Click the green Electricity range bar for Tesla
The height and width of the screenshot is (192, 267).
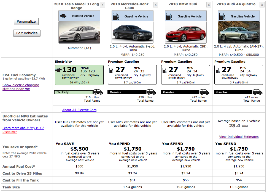(x=74, y=92)
